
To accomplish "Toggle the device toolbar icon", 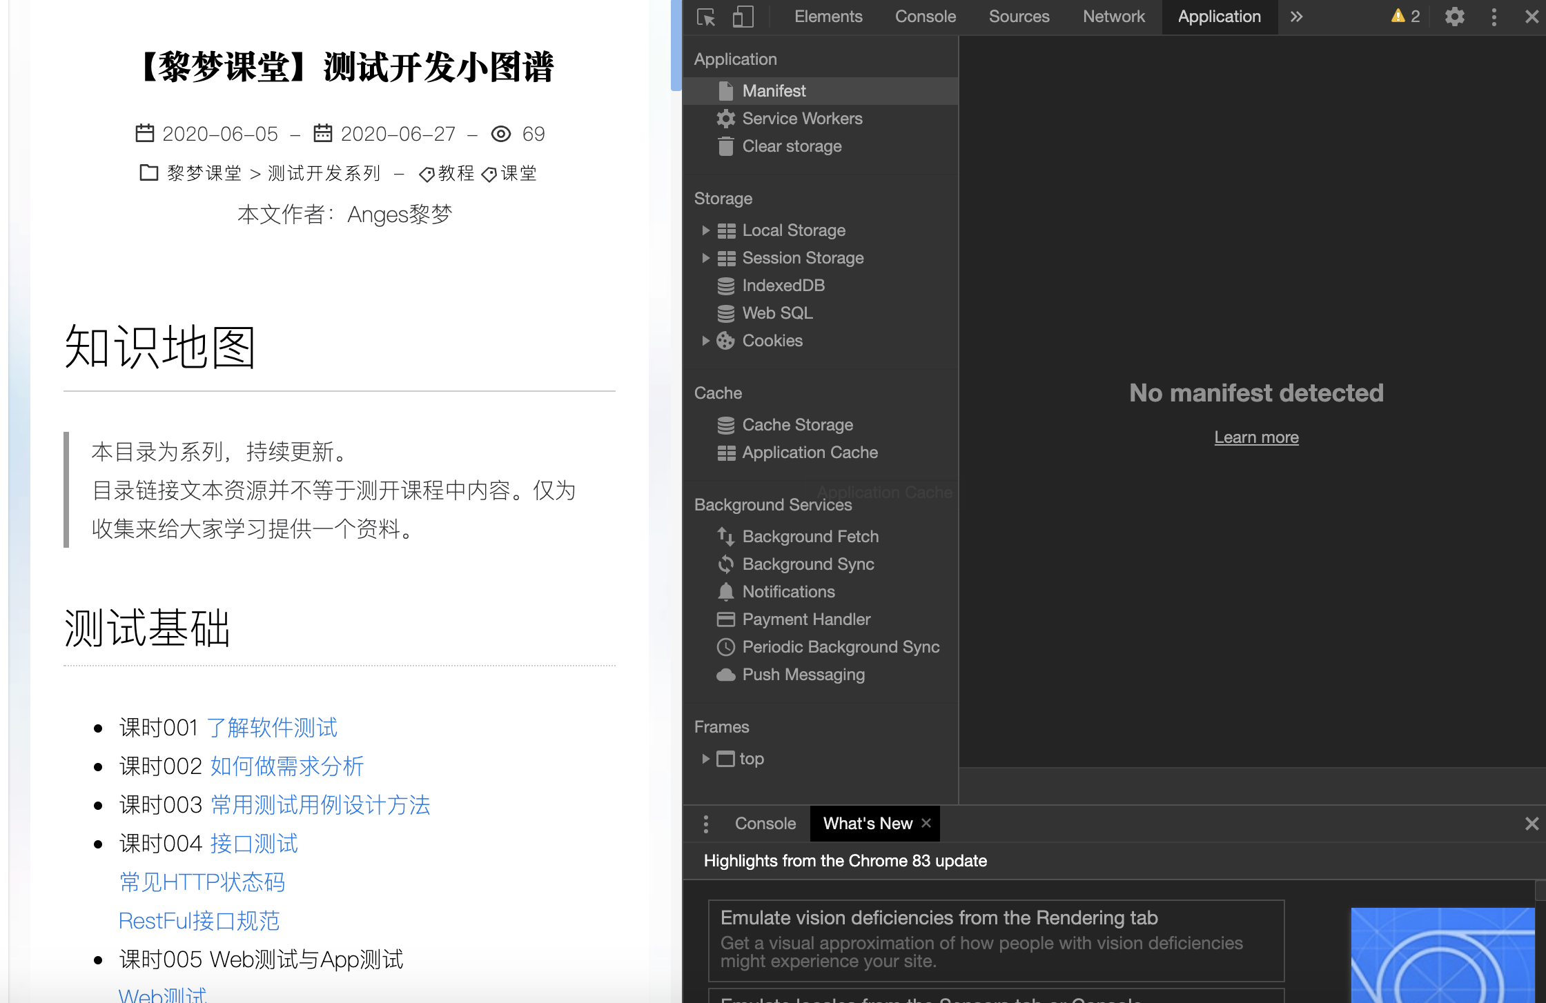I will click(x=743, y=17).
